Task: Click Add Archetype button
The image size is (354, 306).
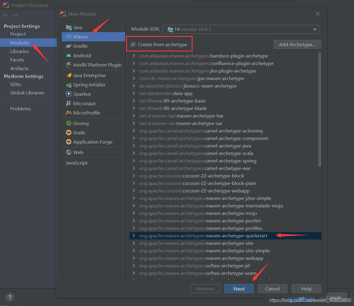Action: (297, 44)
